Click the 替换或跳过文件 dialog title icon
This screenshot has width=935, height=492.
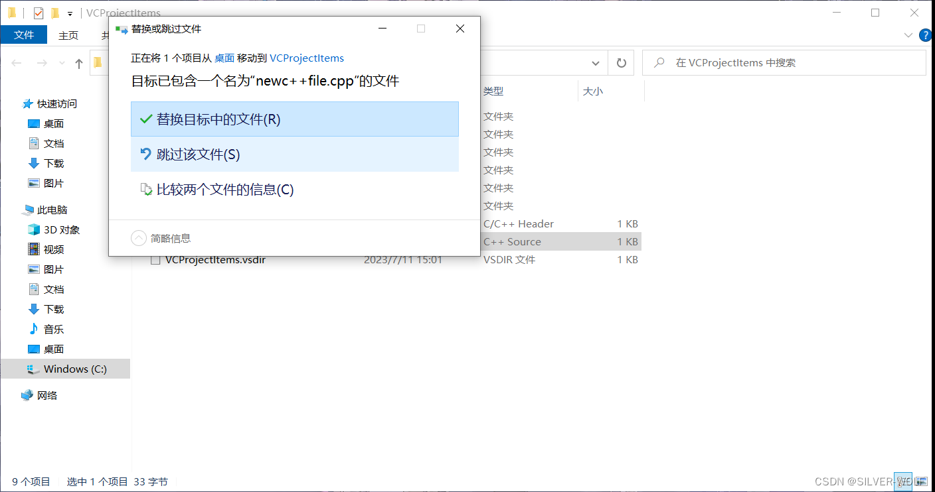122,29
